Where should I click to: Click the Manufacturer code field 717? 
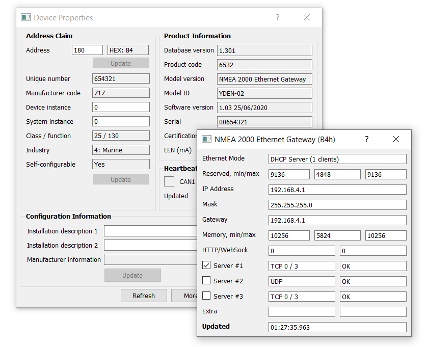(121, 93)
